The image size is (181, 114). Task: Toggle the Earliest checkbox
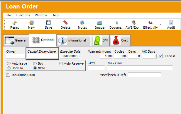coord(160,56)
